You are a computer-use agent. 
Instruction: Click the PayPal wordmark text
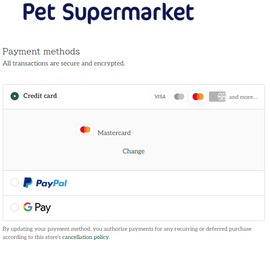click(x=51, y=183)
